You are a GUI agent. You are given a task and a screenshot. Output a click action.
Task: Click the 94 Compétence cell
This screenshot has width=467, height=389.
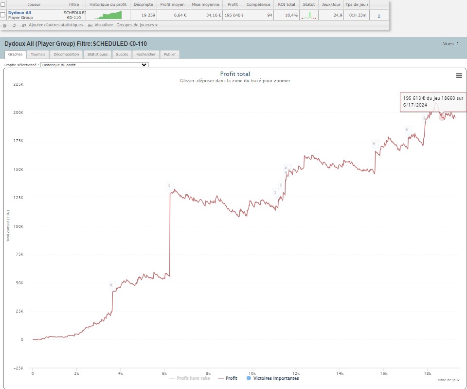pos(258,15)
